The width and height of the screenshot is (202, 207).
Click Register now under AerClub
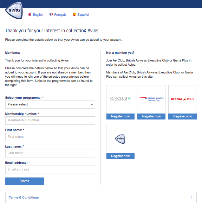[x=120, y=116]
